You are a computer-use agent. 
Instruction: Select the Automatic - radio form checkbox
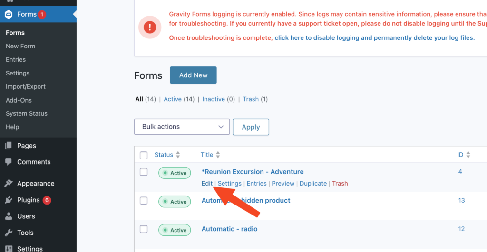click(x=144, y=229)
